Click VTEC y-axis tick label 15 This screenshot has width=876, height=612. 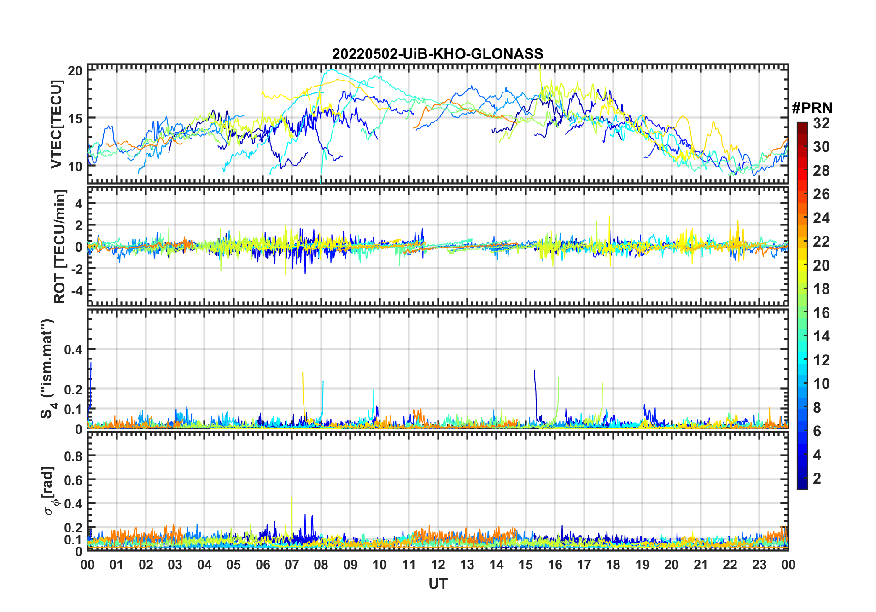pyautogui.click(x=75, y=118)
